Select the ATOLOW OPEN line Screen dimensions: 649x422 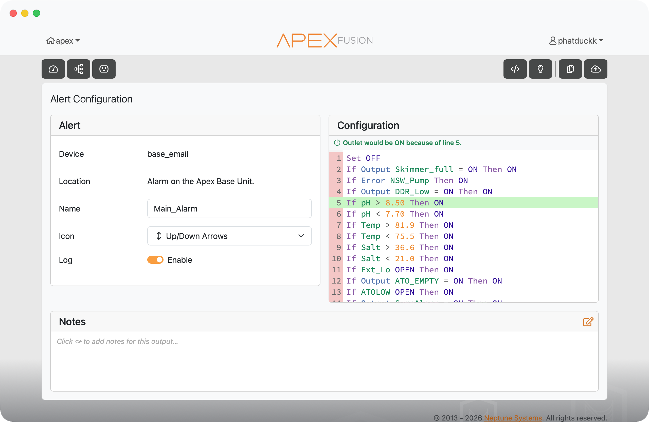(x=464, y=292)
